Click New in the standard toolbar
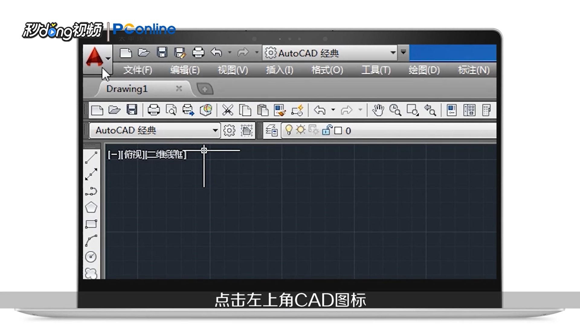Screen dimensions: 580x326 (97, 110)
